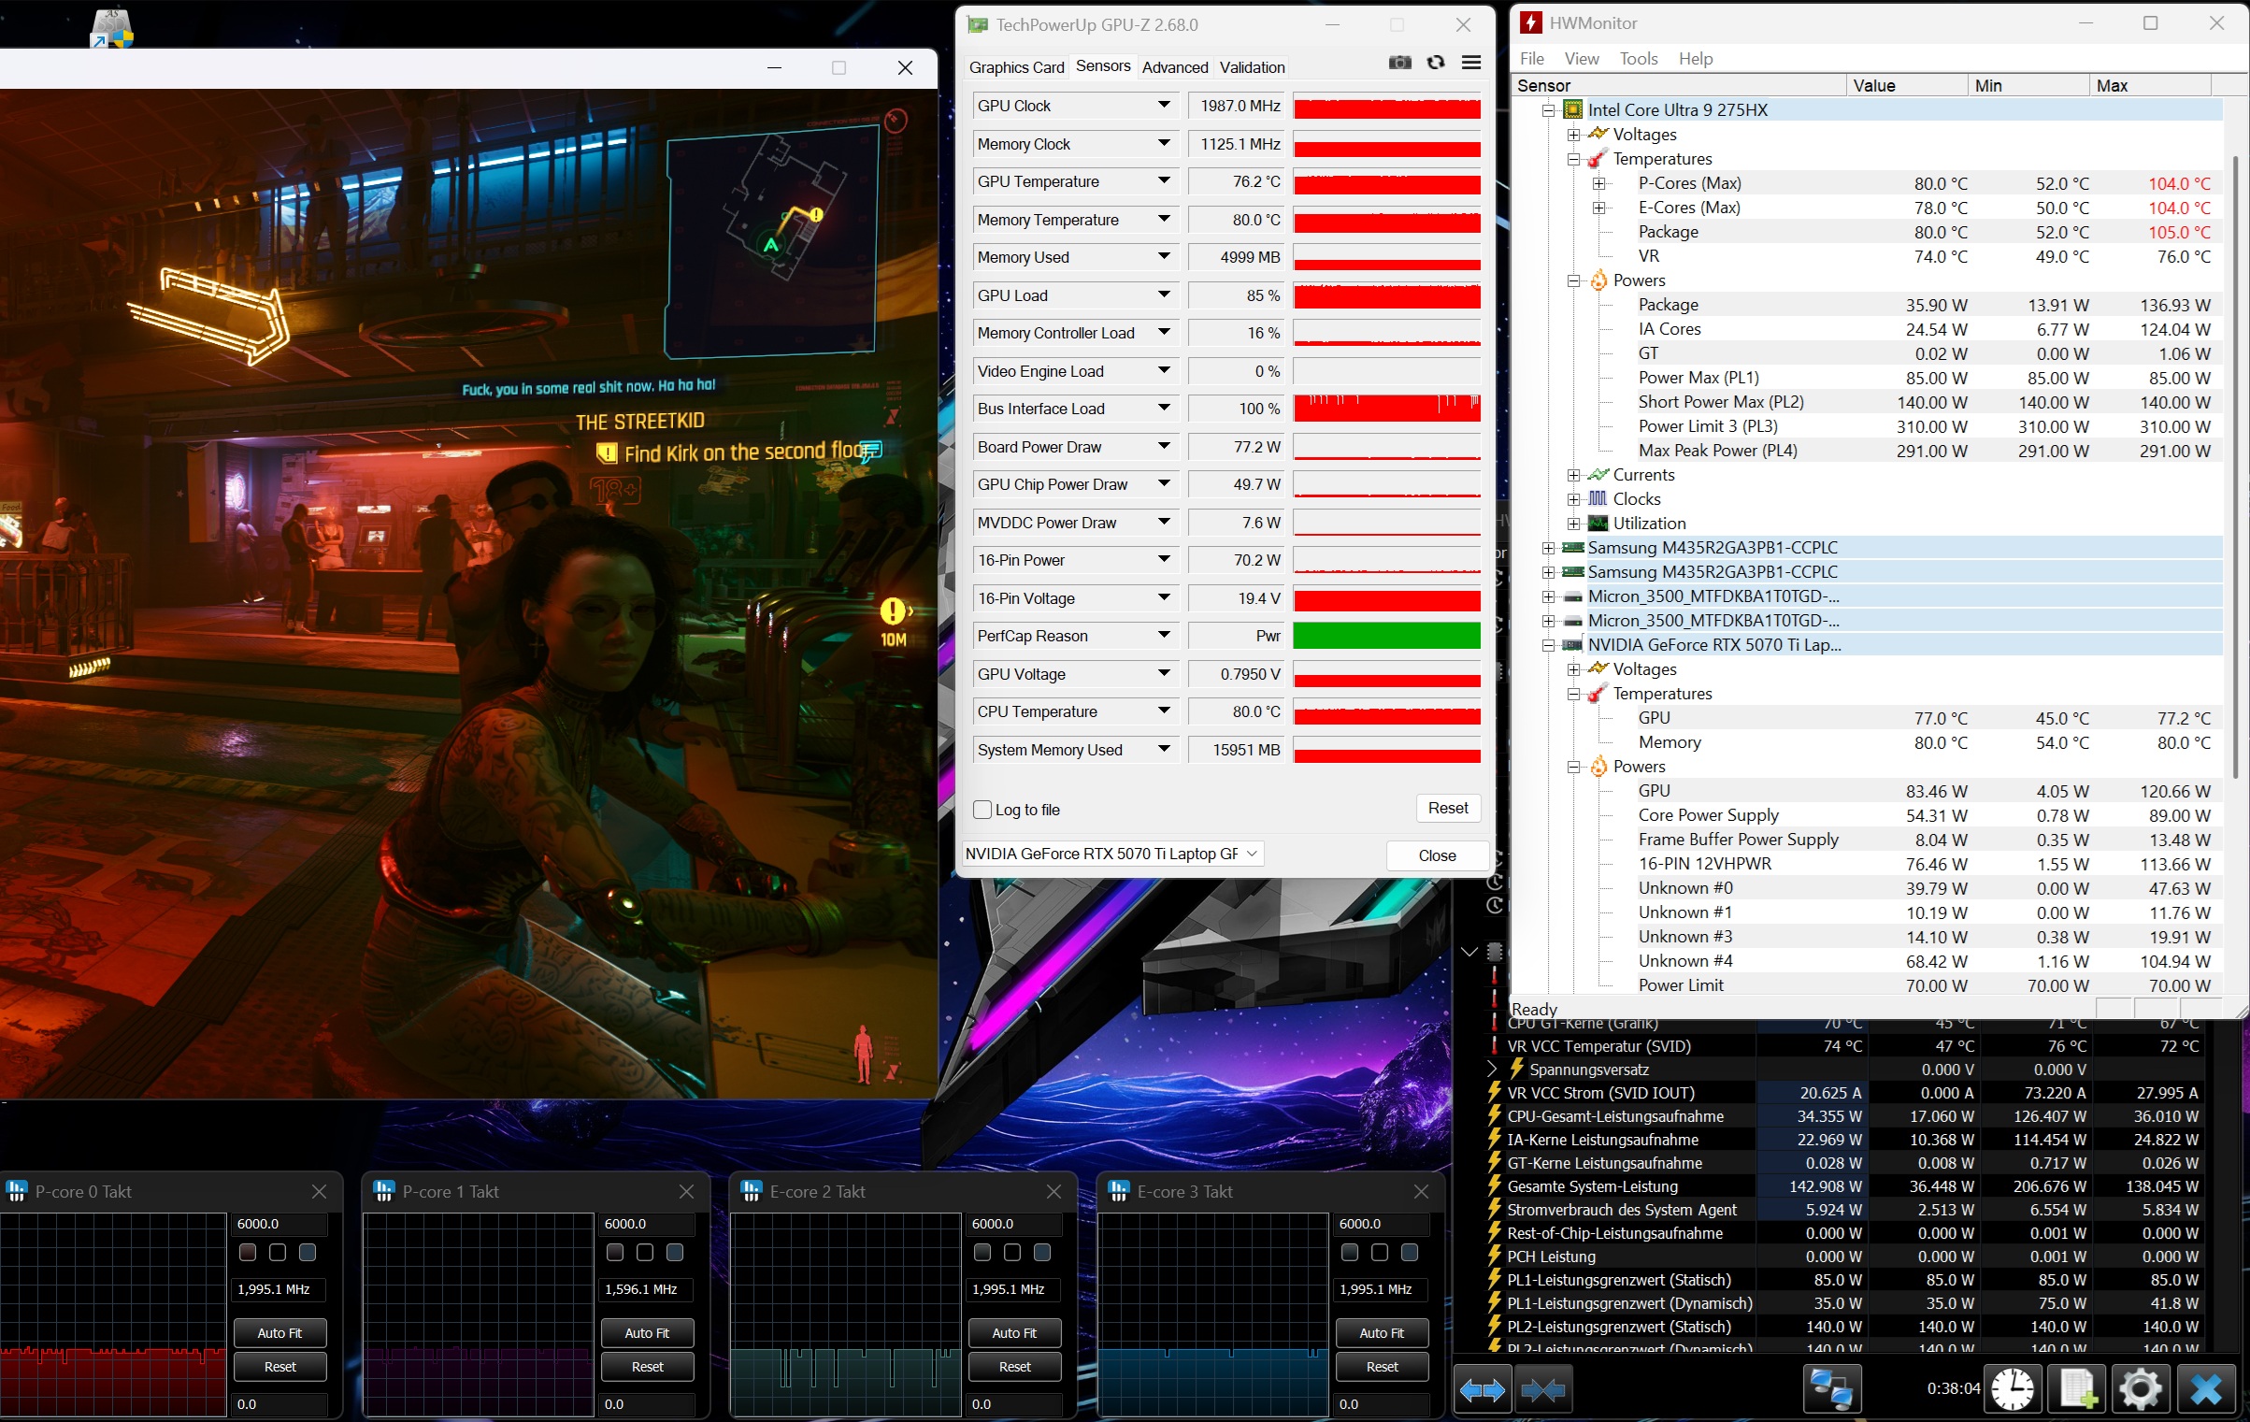This screenshot has height=1422, width=2250.
Task: Click the GPU-Z refresh sensors icon
Action: [x=1436, y=63]
